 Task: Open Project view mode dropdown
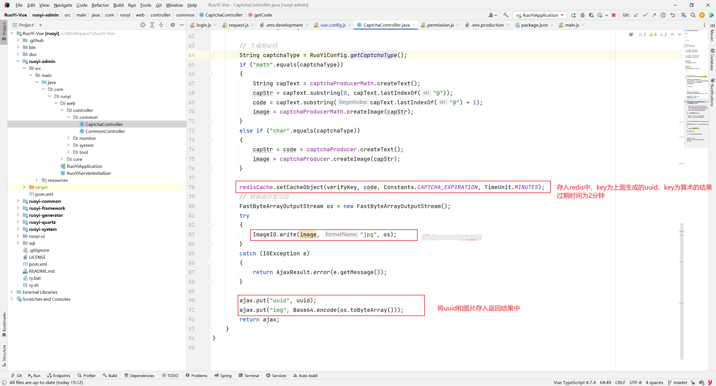tap(41, 25)
